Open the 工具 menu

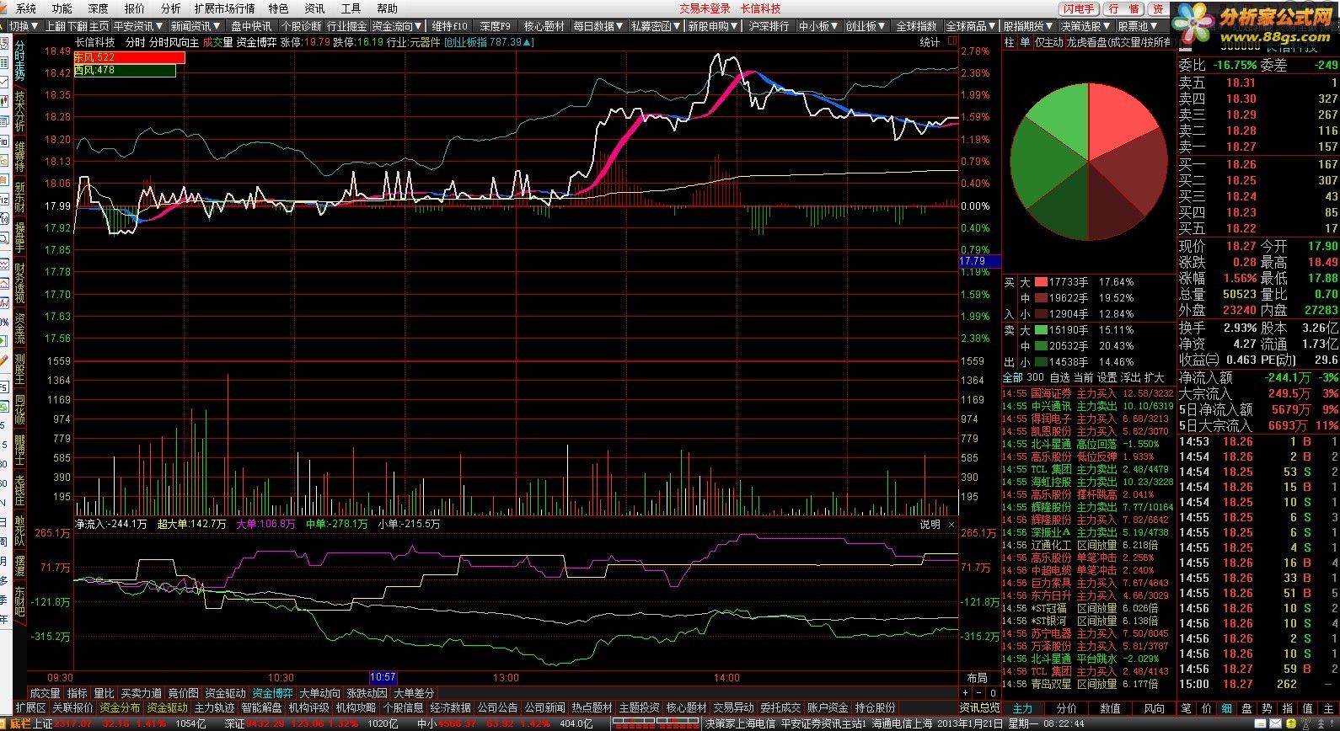(351, 8)
